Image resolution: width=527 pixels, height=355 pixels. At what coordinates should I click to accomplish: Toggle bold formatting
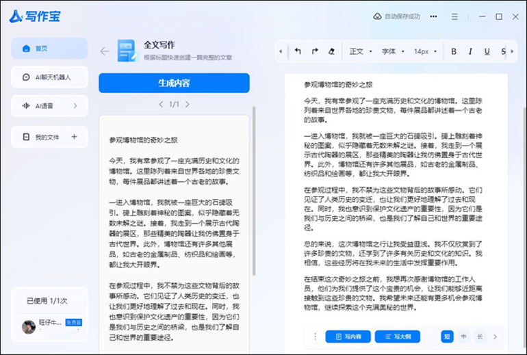454,51
